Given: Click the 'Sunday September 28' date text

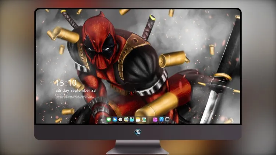Looking at the screenshot, I should (76, 90).
